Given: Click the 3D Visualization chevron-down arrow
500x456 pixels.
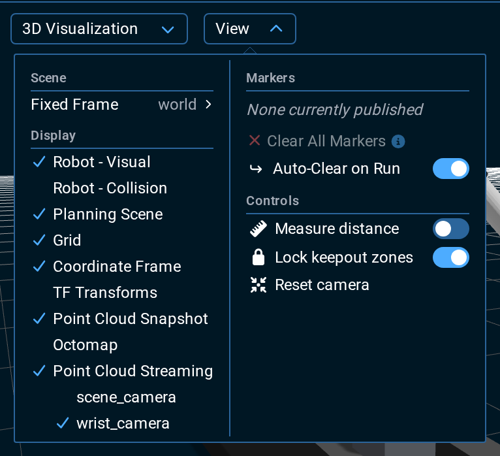Looking at the screenshot, I should click(168, 29).
